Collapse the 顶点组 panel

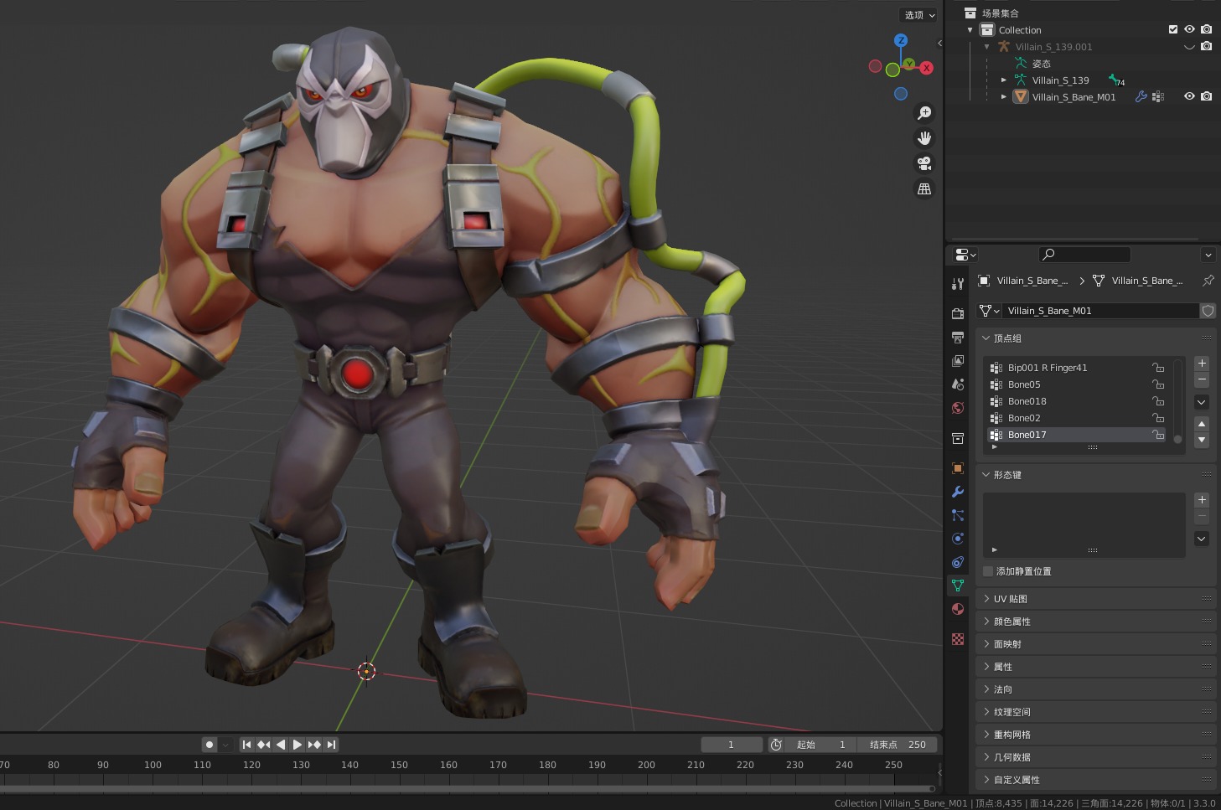pyautogui.click(x=986, y=338)
